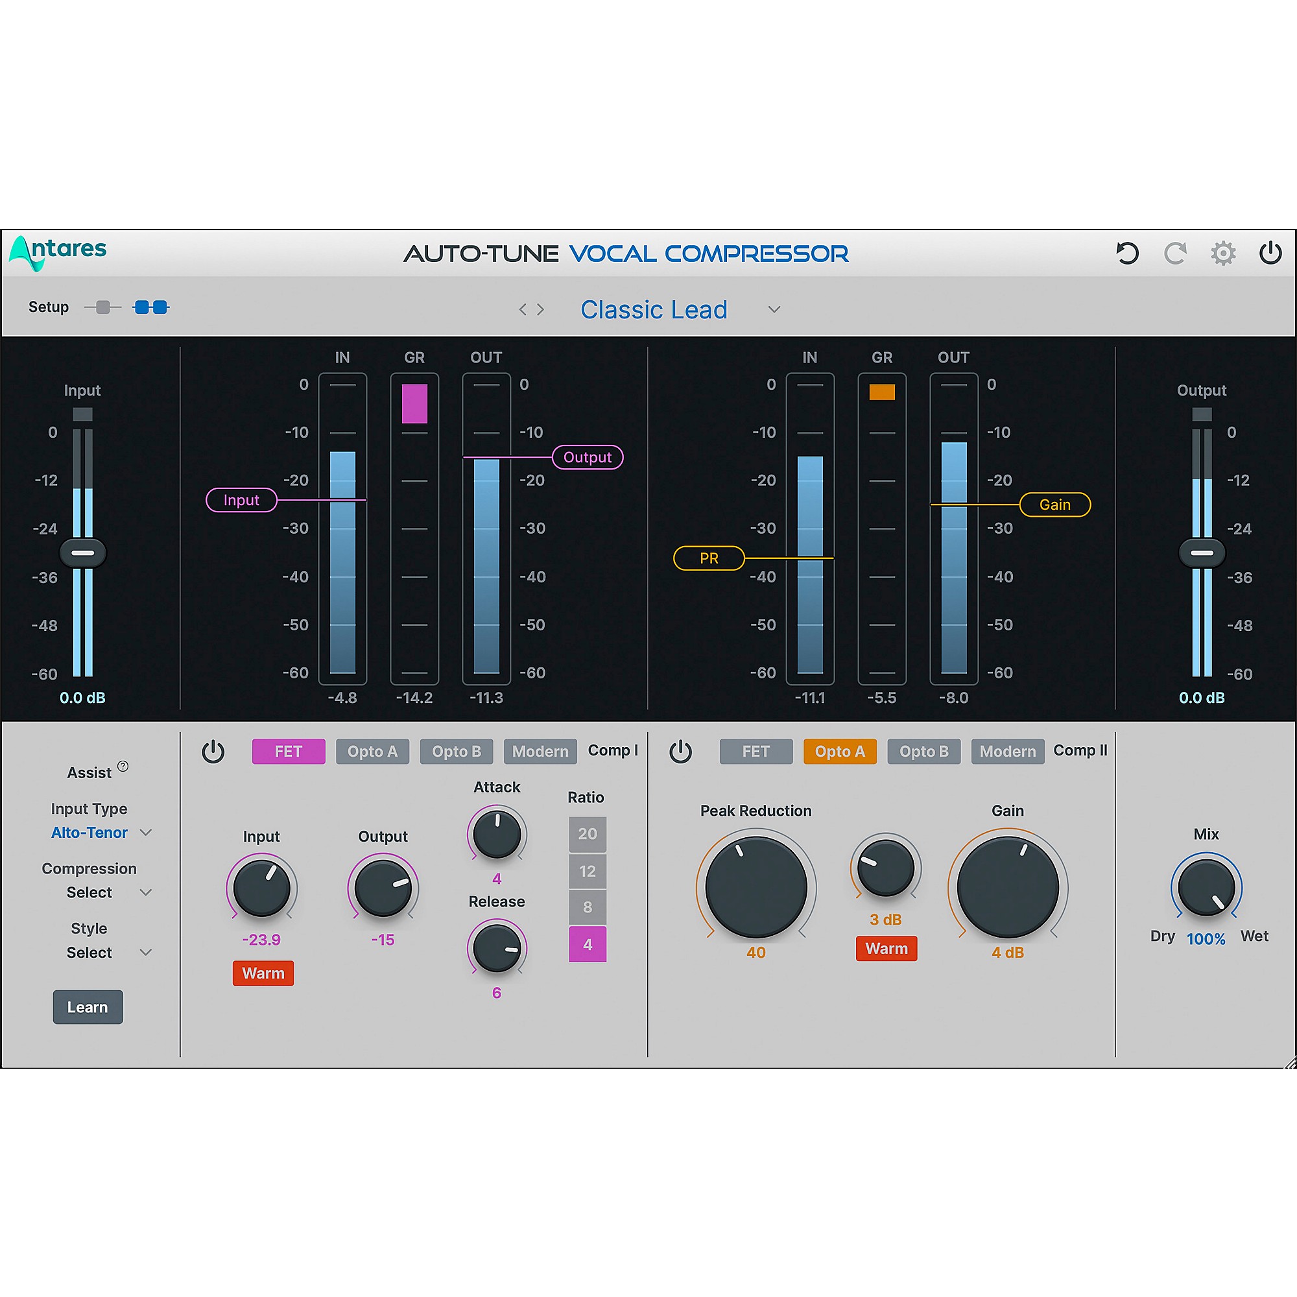Click the Peak Reduction knob
This screenshot has width=1297, height=1297.
tap(756, 888)
